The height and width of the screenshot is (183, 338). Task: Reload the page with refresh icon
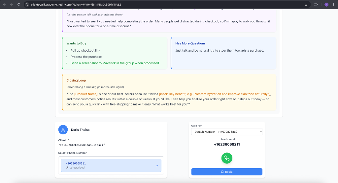[x=18, y=5]
